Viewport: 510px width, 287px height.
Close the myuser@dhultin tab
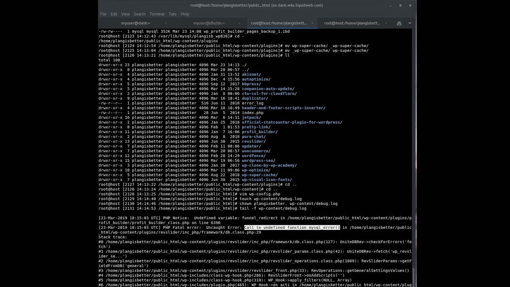(239, 23)
